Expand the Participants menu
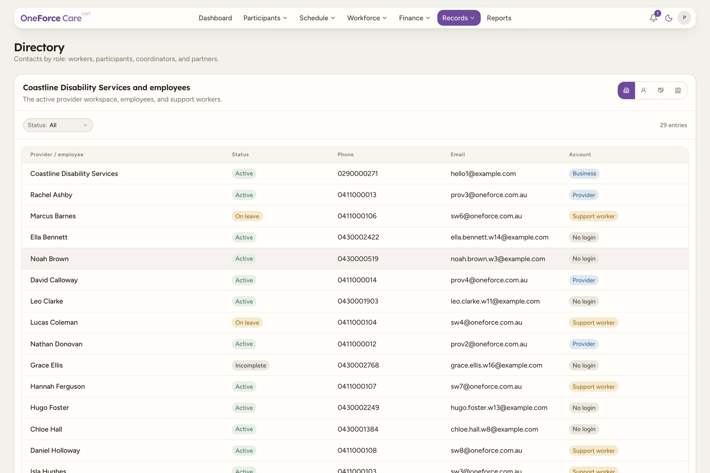710x473 pixels. tap(265, 18)
